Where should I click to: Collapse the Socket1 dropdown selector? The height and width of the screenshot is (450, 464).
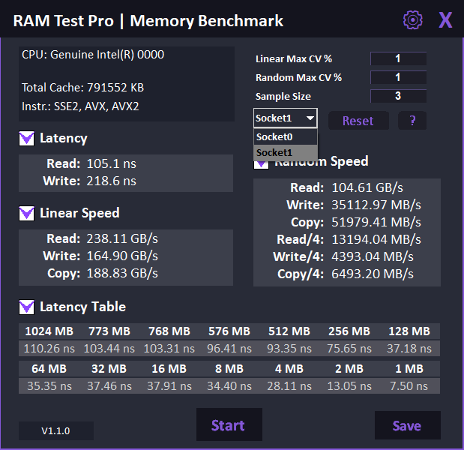pos(285,118)
